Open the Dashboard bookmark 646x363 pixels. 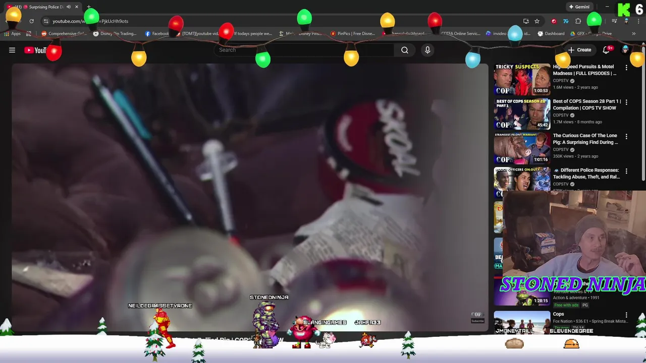[551, 34]
